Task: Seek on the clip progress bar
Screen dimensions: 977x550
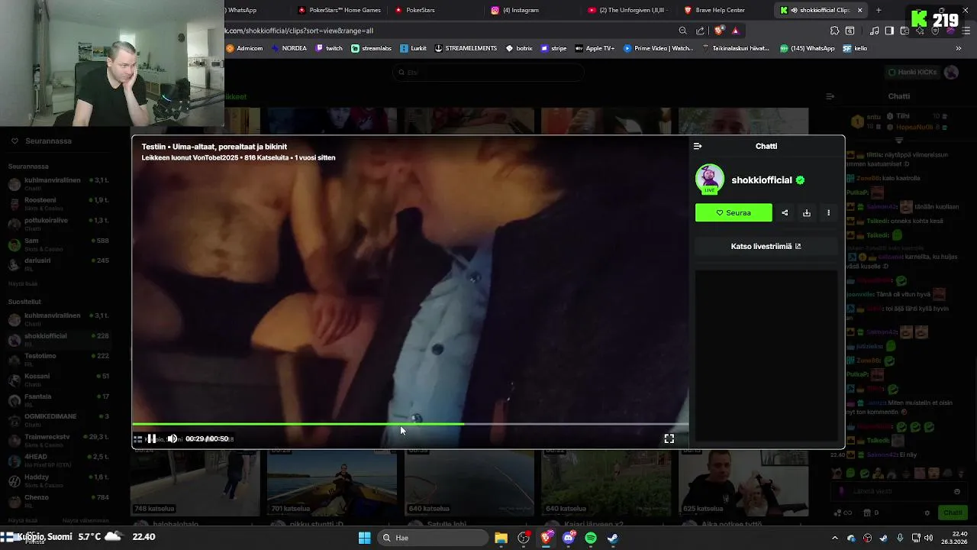Action: tap(410, 424)
